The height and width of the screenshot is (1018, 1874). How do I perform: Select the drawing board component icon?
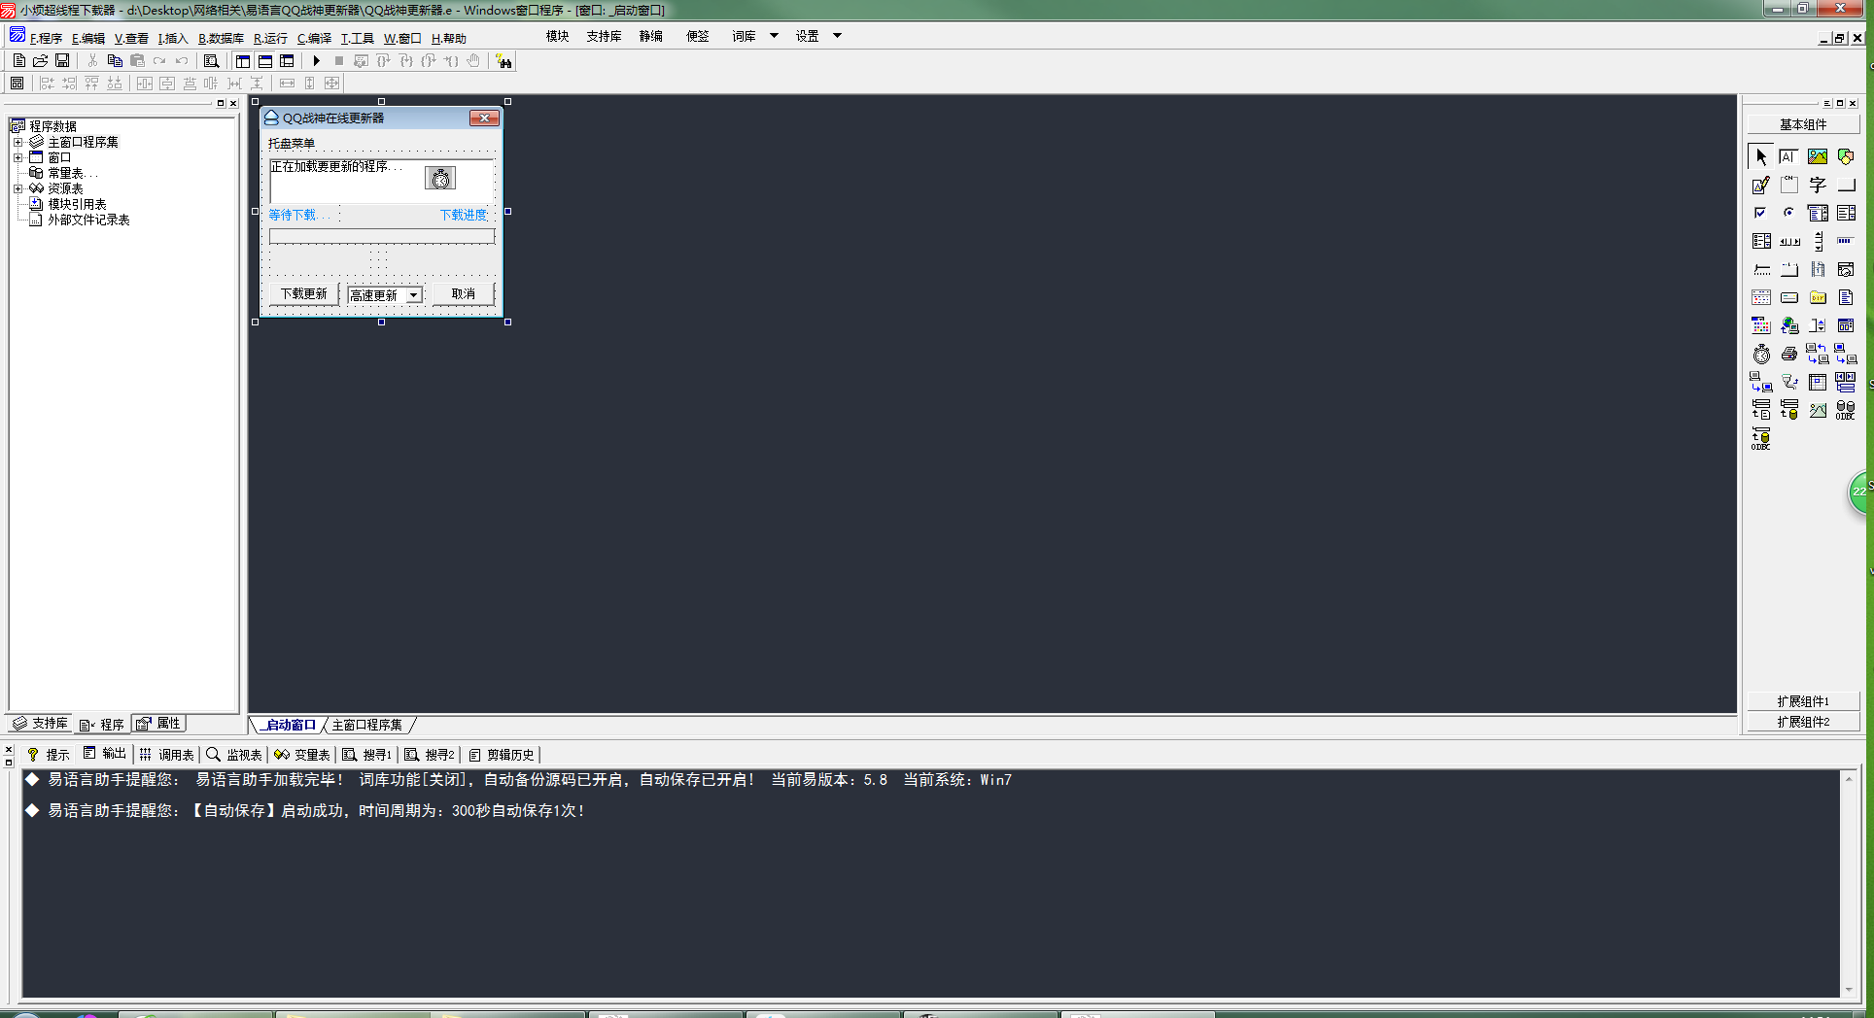(x=1761, y=185)
